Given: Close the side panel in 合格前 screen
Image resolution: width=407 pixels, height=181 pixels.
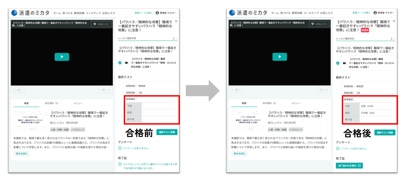Looking at the screenshot, I should [x=176, y=21].
